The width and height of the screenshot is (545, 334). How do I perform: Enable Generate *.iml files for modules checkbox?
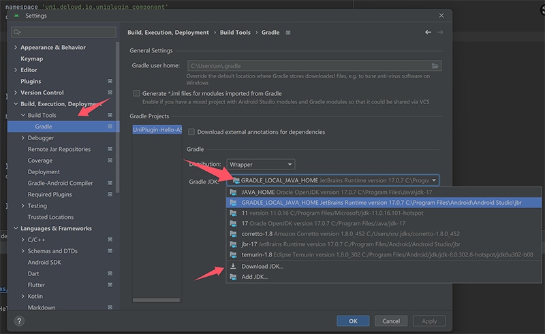point(137,93)
